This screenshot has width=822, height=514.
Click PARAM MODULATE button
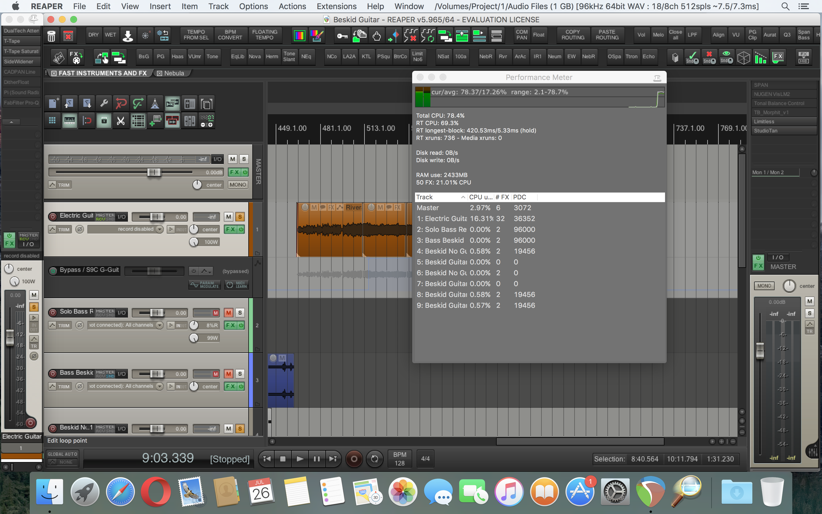tap(205, 285)
